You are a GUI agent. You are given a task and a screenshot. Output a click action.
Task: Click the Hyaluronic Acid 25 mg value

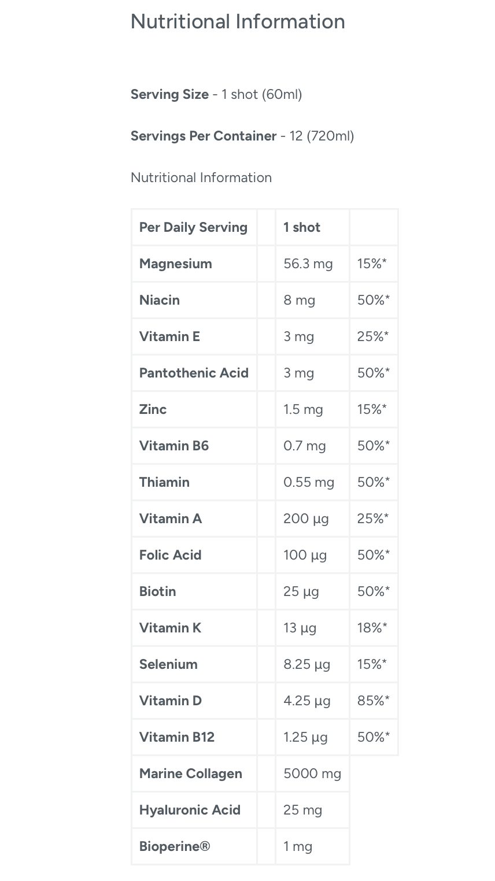(x=302, y=810)
